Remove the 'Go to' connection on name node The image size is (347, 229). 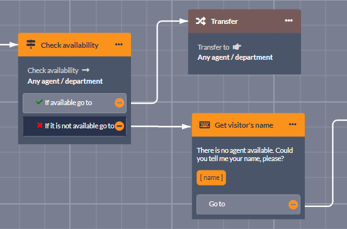click(x=293, y=204)
